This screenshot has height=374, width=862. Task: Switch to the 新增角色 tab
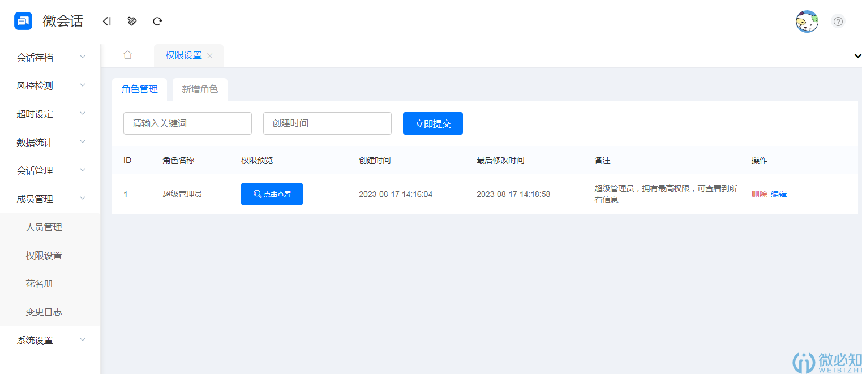coord(200,89)
